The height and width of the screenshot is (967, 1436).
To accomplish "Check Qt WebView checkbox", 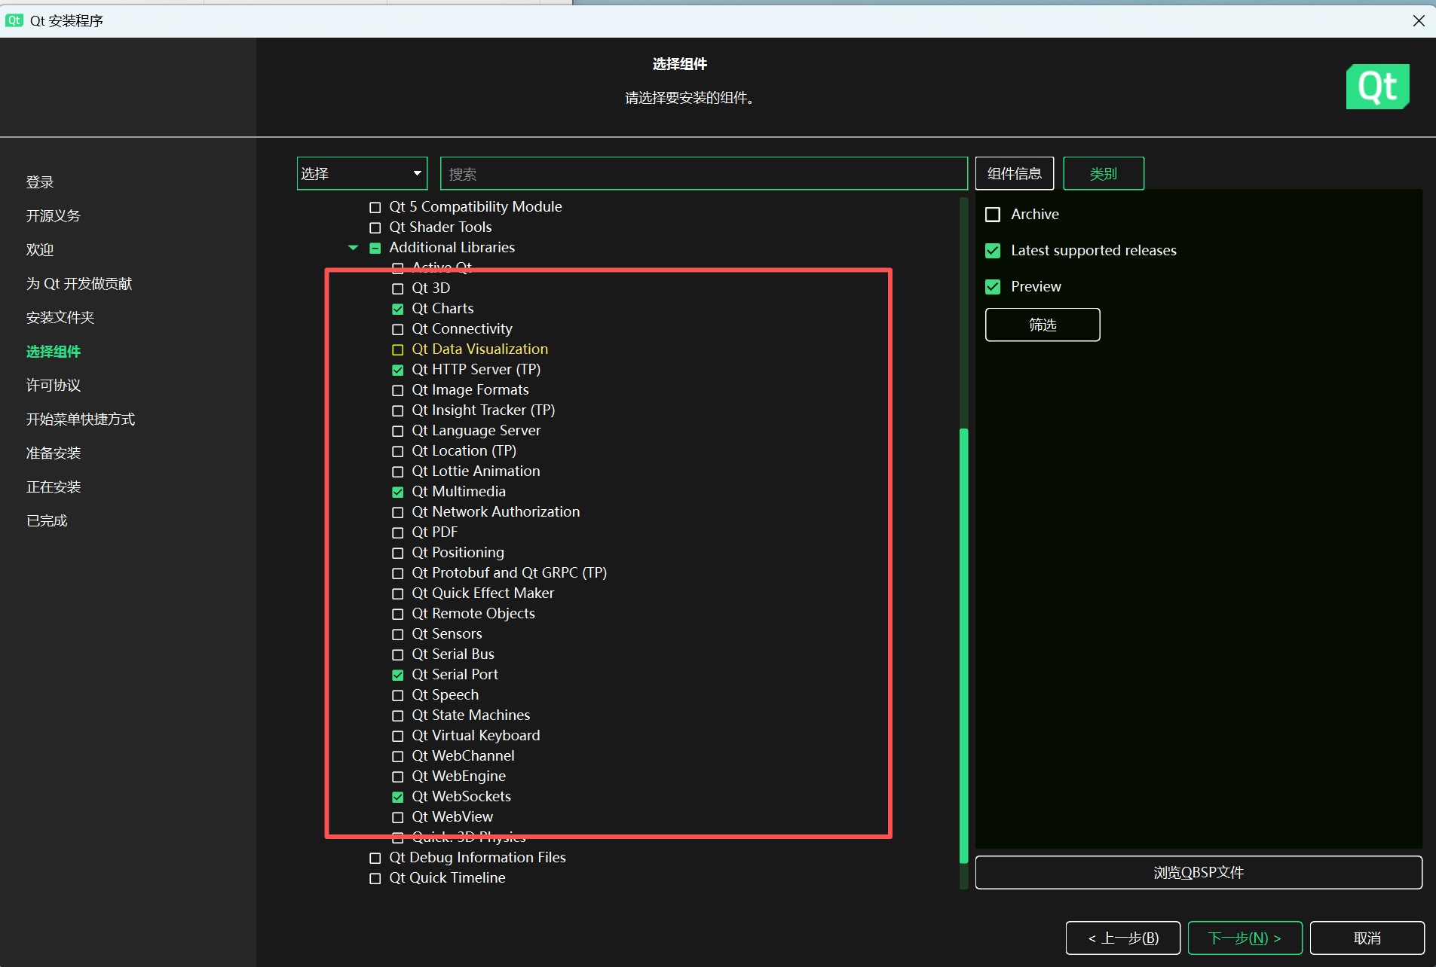I will tap(397, 817).
